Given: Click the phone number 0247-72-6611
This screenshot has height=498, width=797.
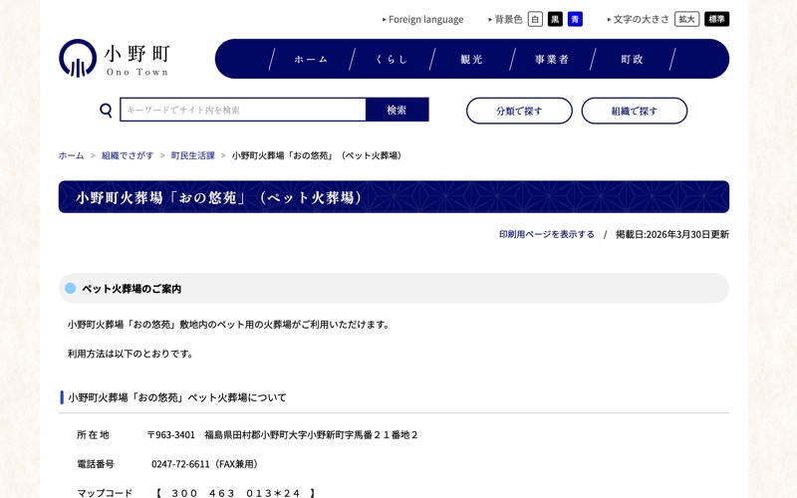Looking at the screenshot, I should click(x=180, y=464).
